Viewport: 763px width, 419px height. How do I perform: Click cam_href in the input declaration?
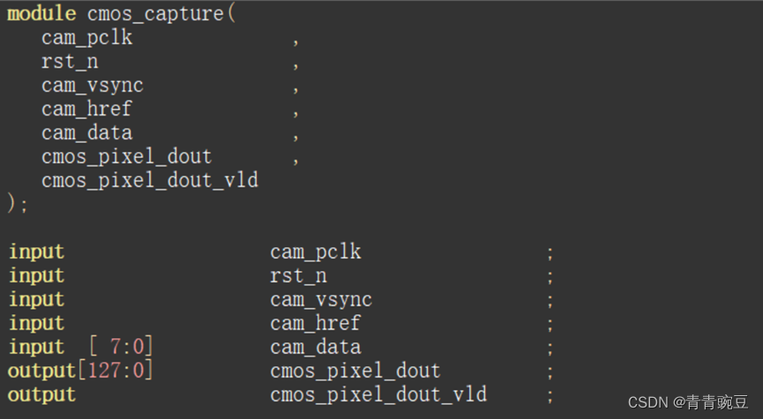(315, 323)
